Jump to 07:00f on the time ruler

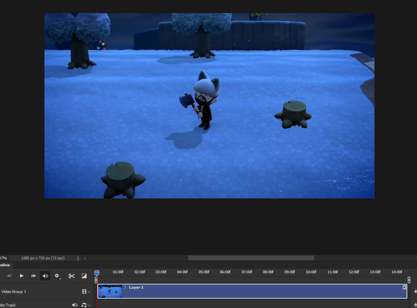coord(247,272)
